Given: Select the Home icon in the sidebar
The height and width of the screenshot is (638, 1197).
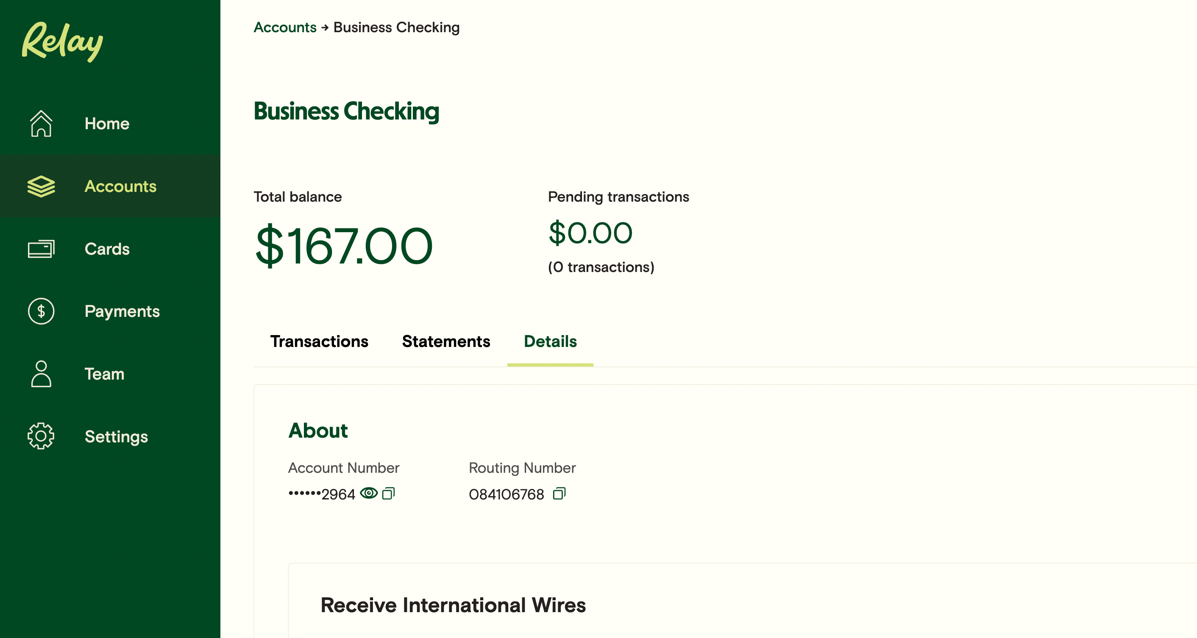Looking at the screenshot, I should pos(42,124).
